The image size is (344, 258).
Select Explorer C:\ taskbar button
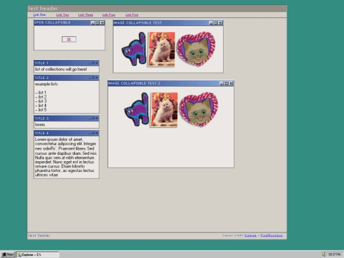(38, 254)
